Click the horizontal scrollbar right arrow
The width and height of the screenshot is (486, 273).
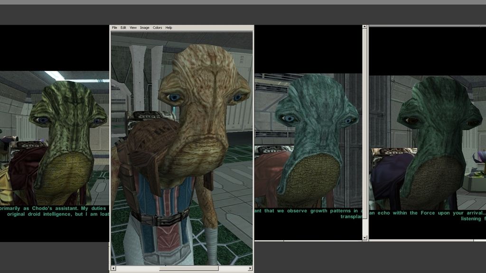(x=251, y=269)
